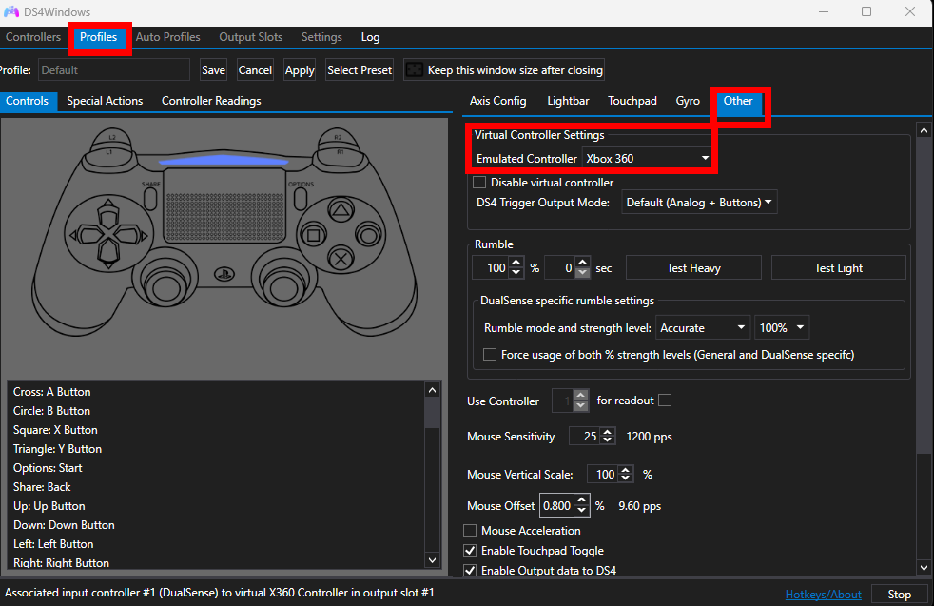Image resolution: width=934 pixels, height=606 pixels.
Task: Open the Controller Readings tab
Action: [x=211, y=101]
